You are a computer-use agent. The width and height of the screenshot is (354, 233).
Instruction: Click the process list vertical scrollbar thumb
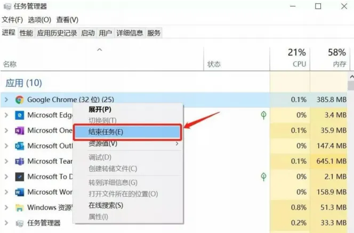click(351, 86)
